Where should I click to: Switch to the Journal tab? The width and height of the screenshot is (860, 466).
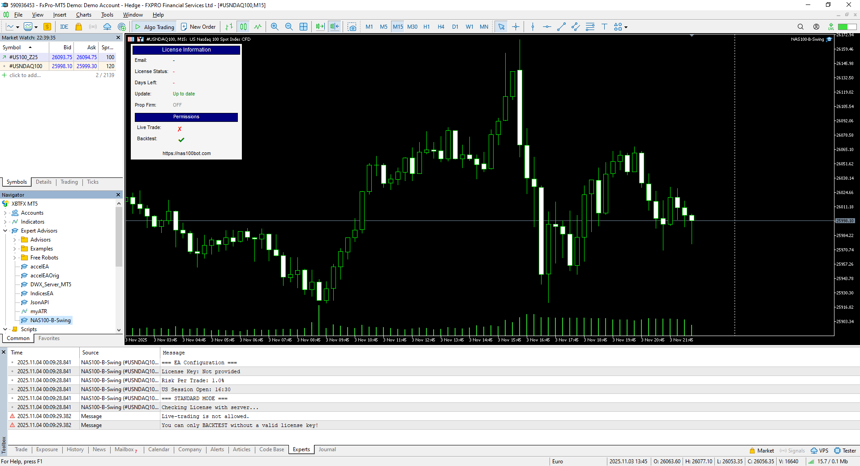tap(327, 449)
